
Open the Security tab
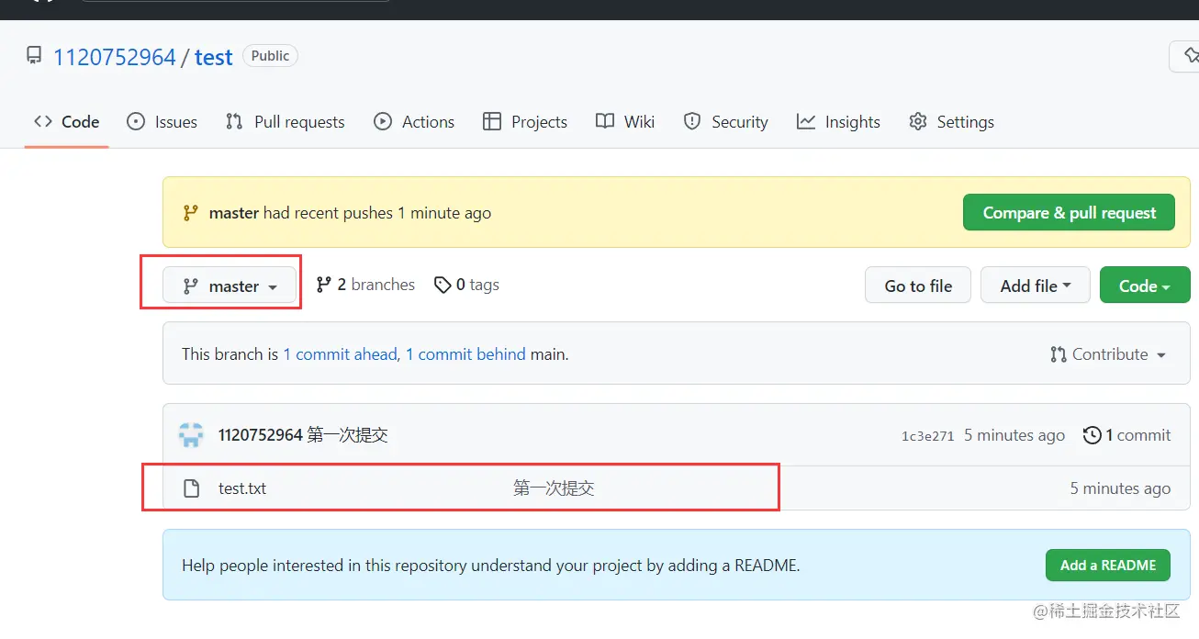(725, 122)
